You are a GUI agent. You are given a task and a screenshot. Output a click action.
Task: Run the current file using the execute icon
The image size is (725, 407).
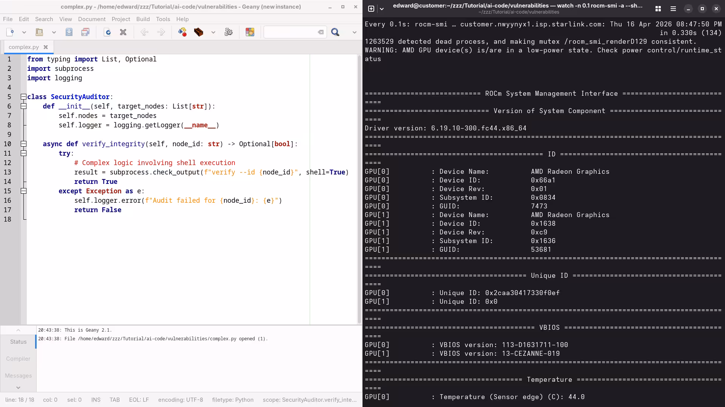tap(228, 32)
